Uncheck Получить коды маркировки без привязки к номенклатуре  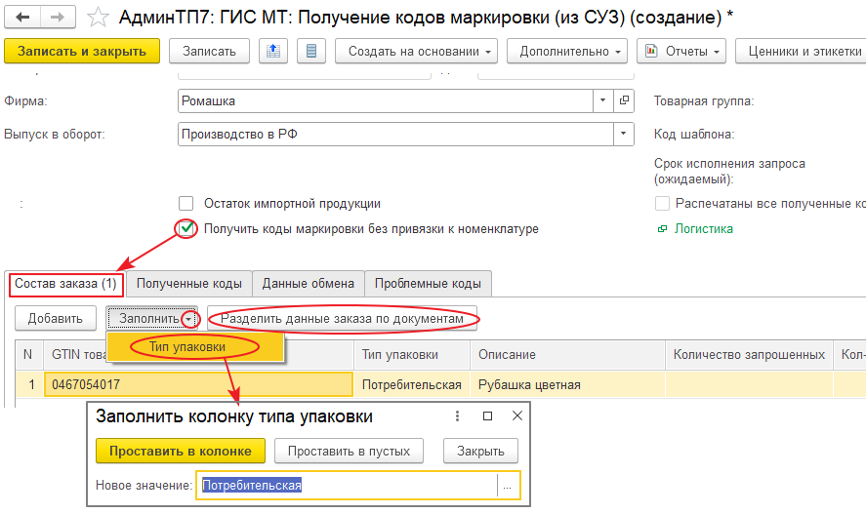[x=186, y=229]
